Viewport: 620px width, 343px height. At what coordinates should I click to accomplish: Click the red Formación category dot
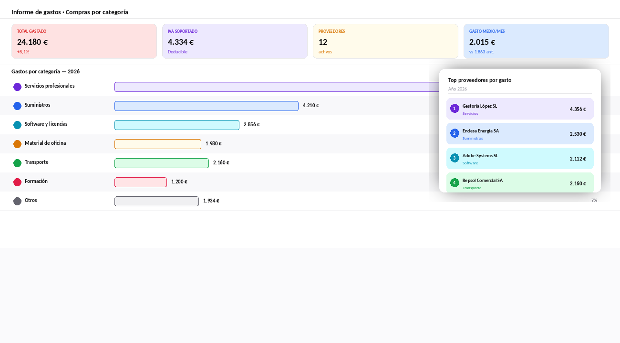18,182
